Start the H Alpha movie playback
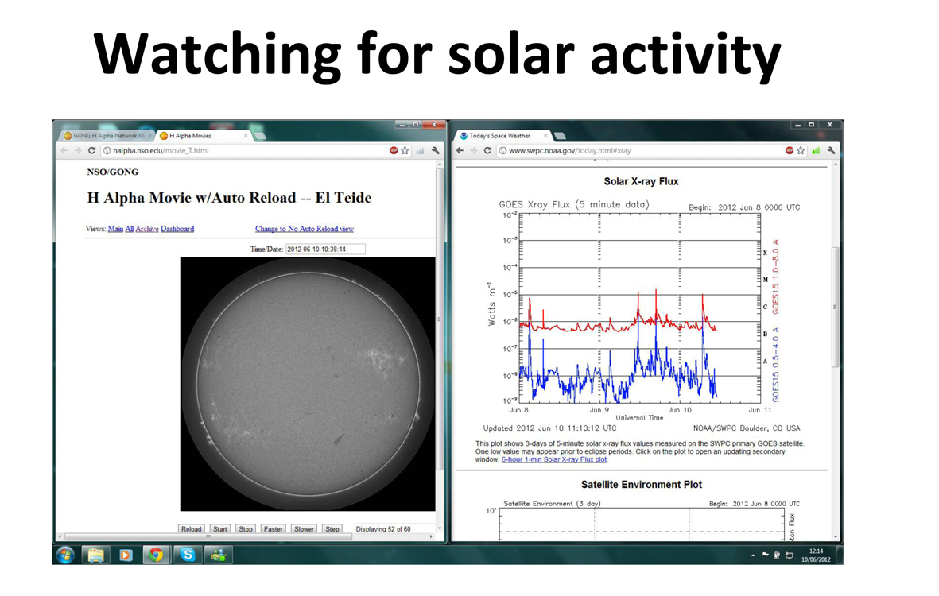The image size is (939, 596). point(220,529)
